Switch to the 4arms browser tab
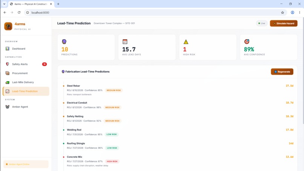Viewport: 304px width, 171px height. (x=31, y=4)
